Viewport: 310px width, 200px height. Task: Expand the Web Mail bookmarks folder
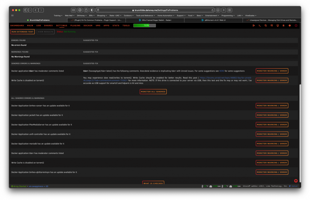[69, 15]
